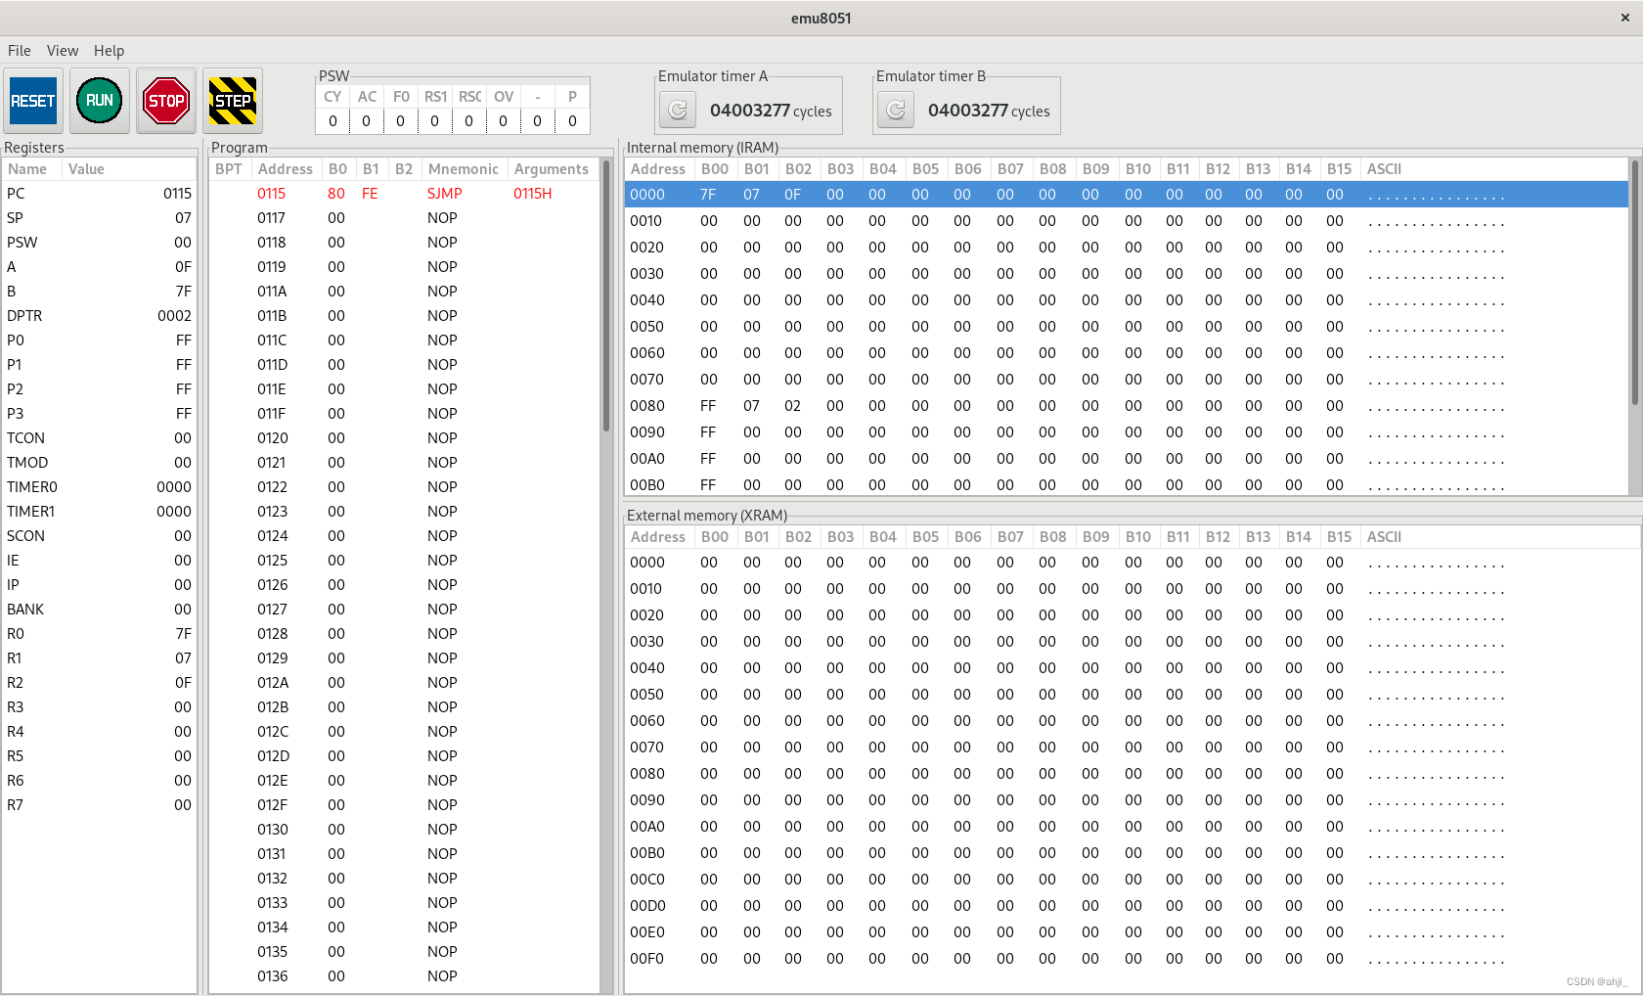Click the Name column header in Registers

[x=31, y=169]
